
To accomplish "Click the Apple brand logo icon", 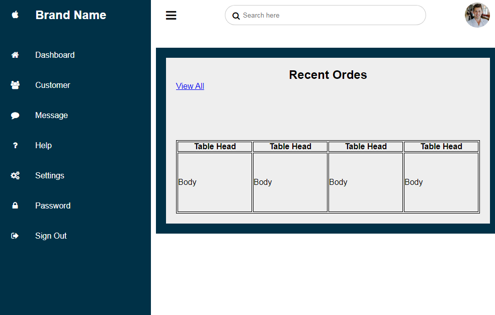I will tap(15, 15).
